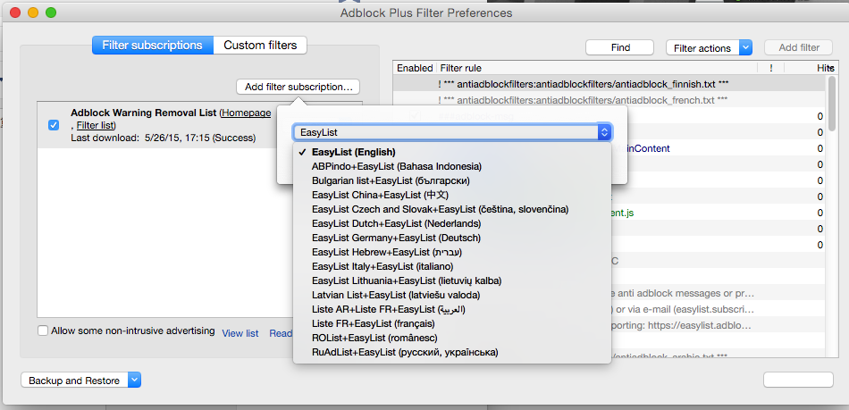849x410 pixels.
Task: Click the Find button
Action: click(x=620, y=47)
